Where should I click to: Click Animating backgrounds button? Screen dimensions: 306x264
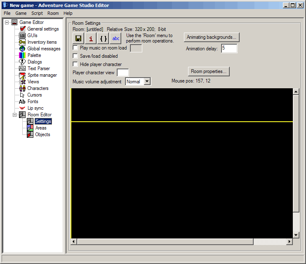click(212, 37)
